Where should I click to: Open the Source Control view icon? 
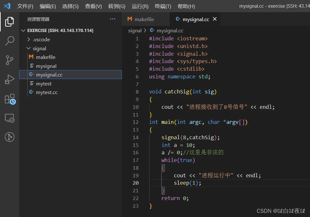[10, 60]
